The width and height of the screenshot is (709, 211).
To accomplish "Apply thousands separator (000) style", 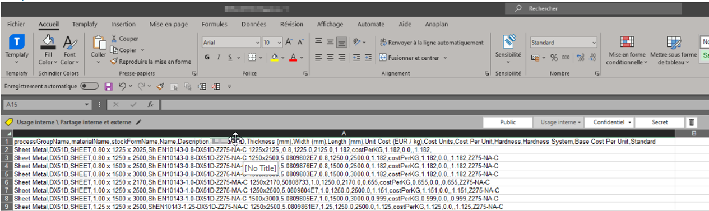I will click(x=566, y=57).
